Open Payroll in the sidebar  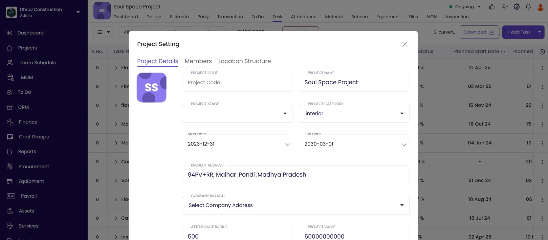coord(29,196)
